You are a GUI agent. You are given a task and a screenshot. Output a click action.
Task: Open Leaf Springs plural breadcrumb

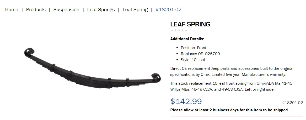[101, 9]
